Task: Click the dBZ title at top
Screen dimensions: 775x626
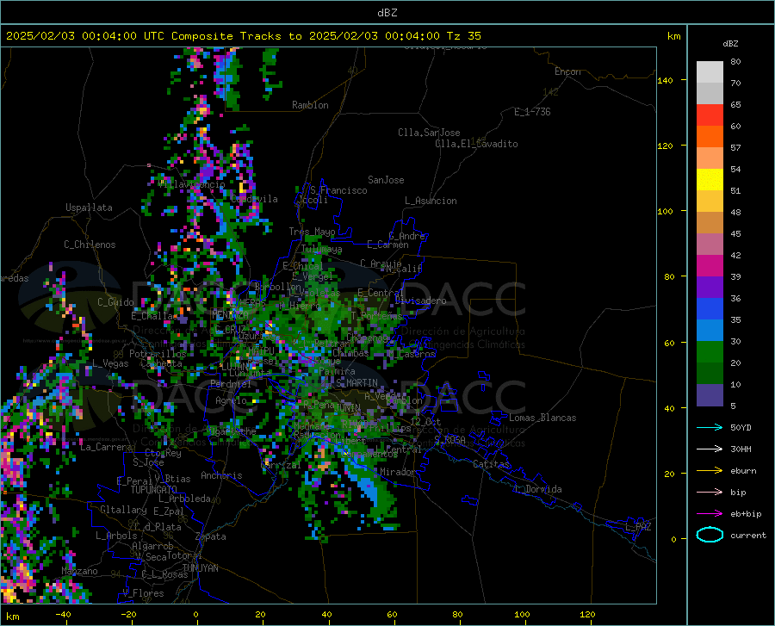Action: click(387, 13)
